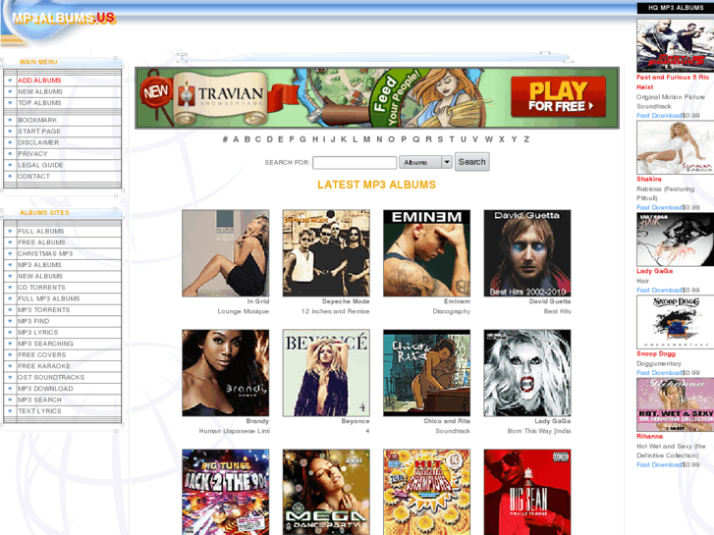This screenshot has width=714, height=535.
Task: Open the Albums search type dropdown
Action: point(425,162)
